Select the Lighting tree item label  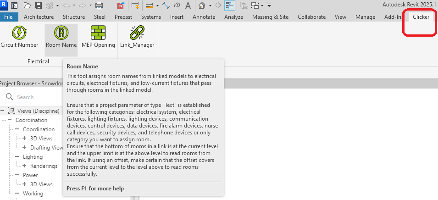(x=33, y=157)
